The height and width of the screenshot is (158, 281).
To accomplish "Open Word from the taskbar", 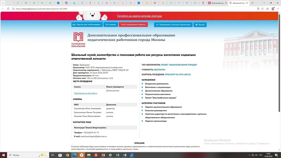I will pos(125,155).
